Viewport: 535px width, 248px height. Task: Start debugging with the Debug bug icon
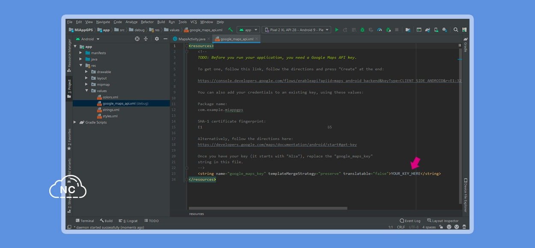tap(363, 30)
